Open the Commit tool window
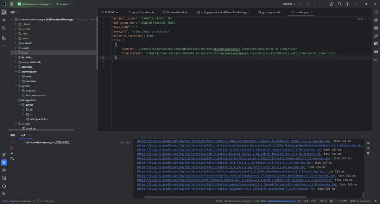This screenshot has width=380, height=204. [x=4, y=19]
